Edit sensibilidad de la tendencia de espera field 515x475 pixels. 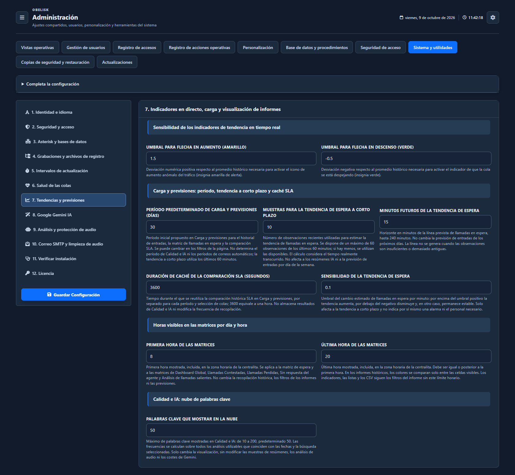click(x=406, y=287)
